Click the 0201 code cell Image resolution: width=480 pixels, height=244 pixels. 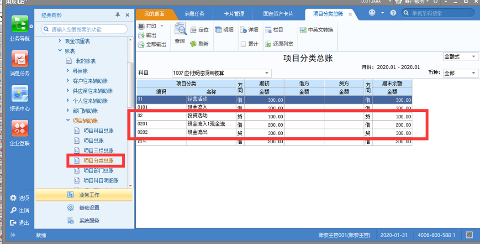(161, 125)
